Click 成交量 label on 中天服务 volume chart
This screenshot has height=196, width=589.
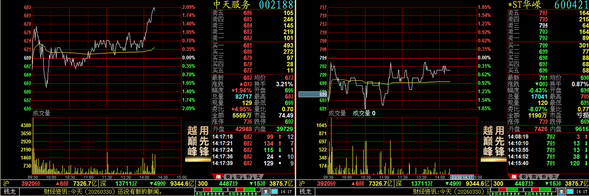tap(41, 113)
